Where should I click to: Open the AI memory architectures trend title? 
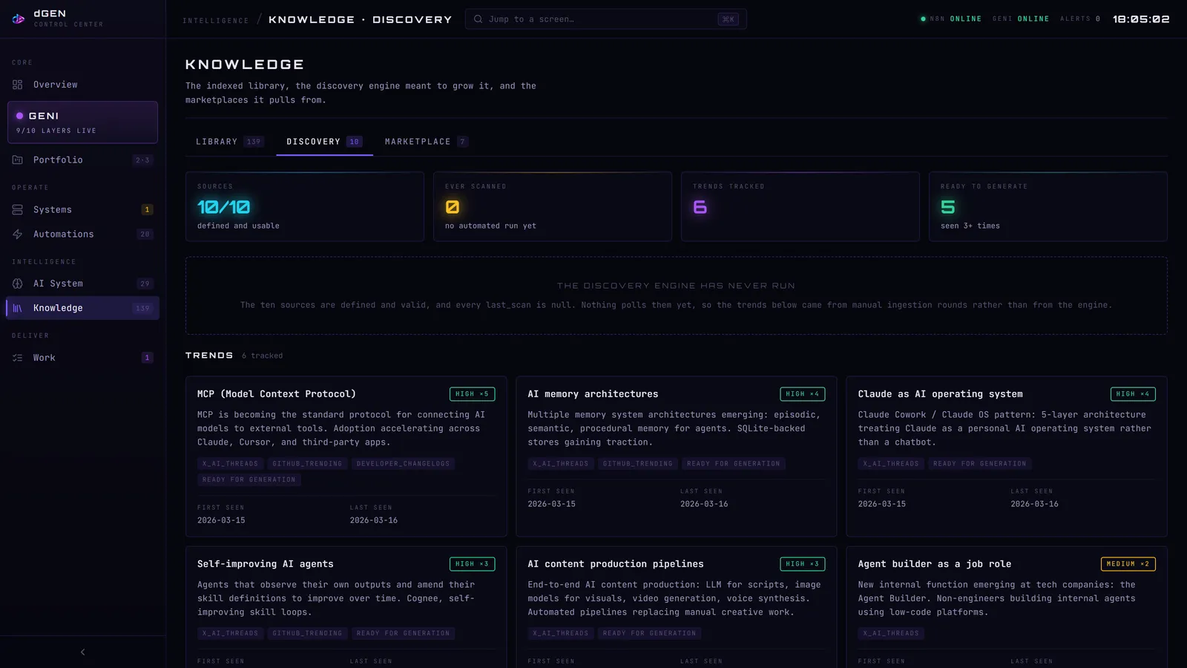[x=593, y=394]
